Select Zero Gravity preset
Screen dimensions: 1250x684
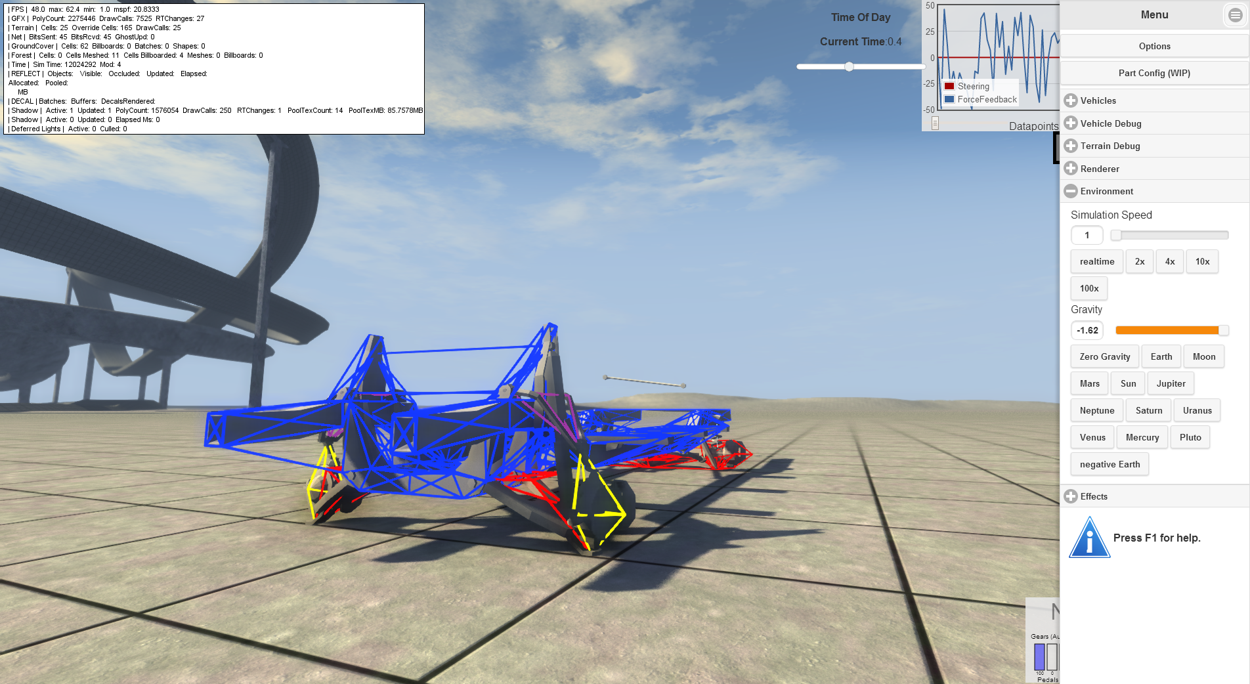coord(1105,356)
